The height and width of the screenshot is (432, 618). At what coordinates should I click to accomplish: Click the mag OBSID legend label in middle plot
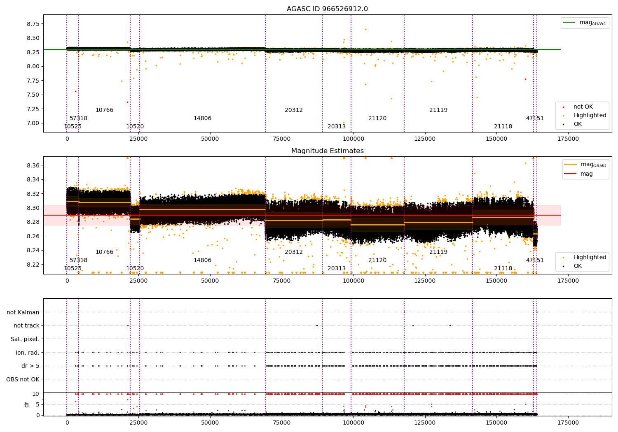(594, 165)
